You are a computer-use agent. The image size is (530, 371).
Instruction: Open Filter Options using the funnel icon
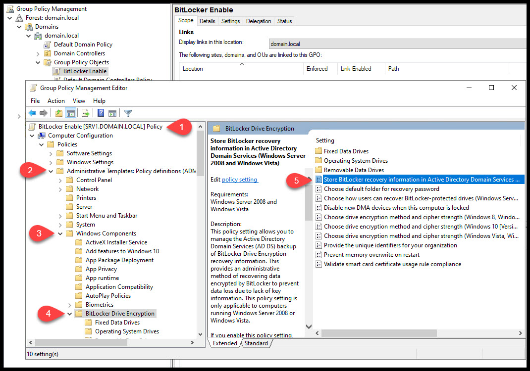(129, 113)
